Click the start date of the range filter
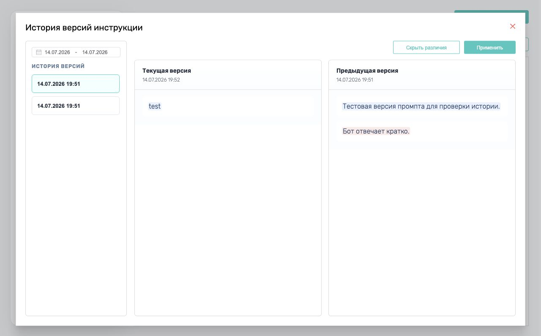Screen dimensions: 541x336 (x=57, y=52)
